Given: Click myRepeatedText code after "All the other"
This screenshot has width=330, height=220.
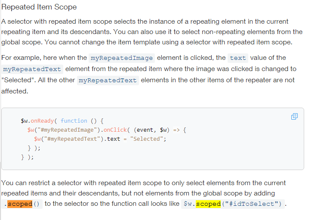Looking at the screenshot, I should [108, 80].
